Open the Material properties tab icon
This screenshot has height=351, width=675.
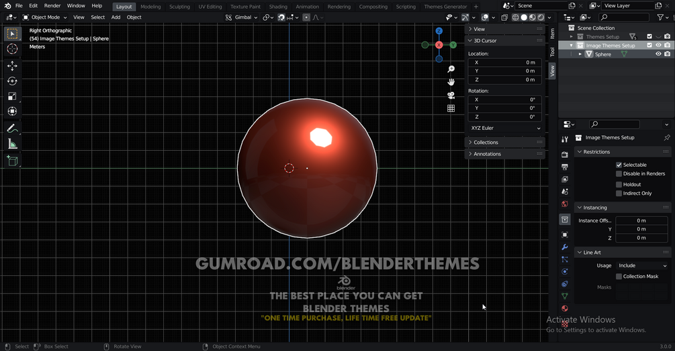tap(565, 309)
